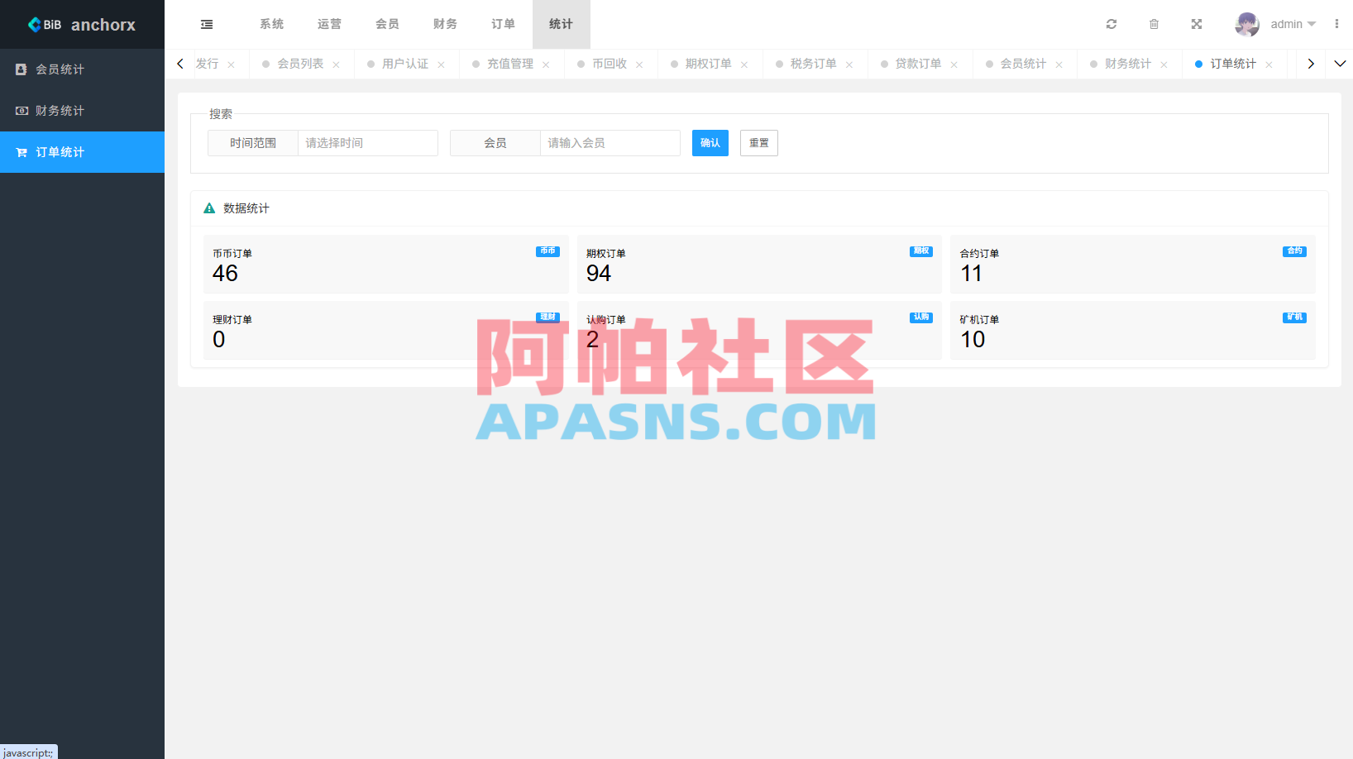Switch to the 充值管理 tab
This screenshot has width=1353, height=759.
click(x=510, y=64)
